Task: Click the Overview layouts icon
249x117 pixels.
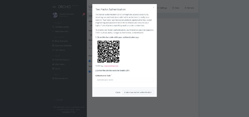Action: pos(53,60)
